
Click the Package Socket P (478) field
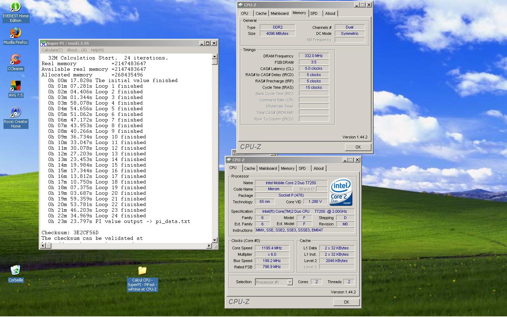point(291,195)
